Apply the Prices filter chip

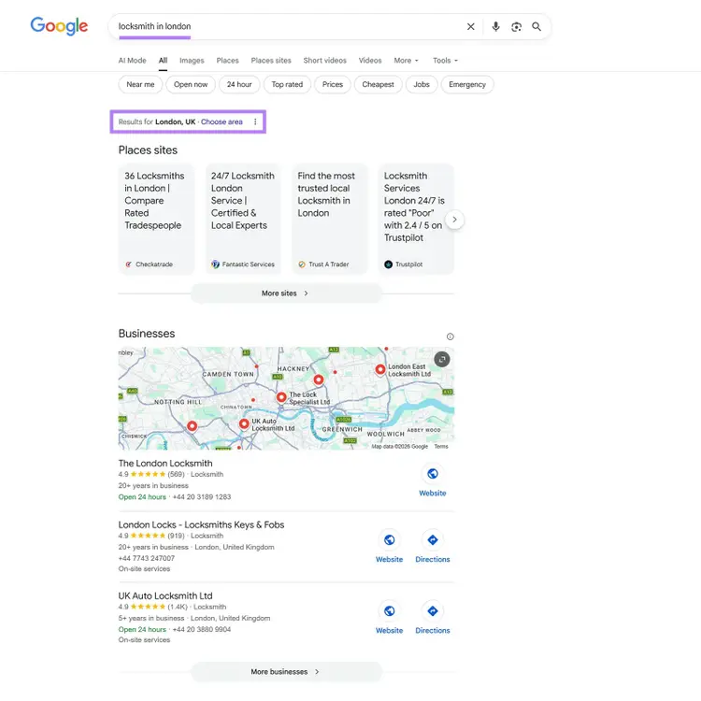(x=333, y=84)
